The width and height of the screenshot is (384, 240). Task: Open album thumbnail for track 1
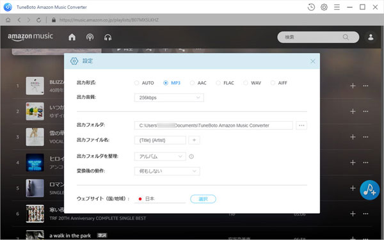pos(35,86)
